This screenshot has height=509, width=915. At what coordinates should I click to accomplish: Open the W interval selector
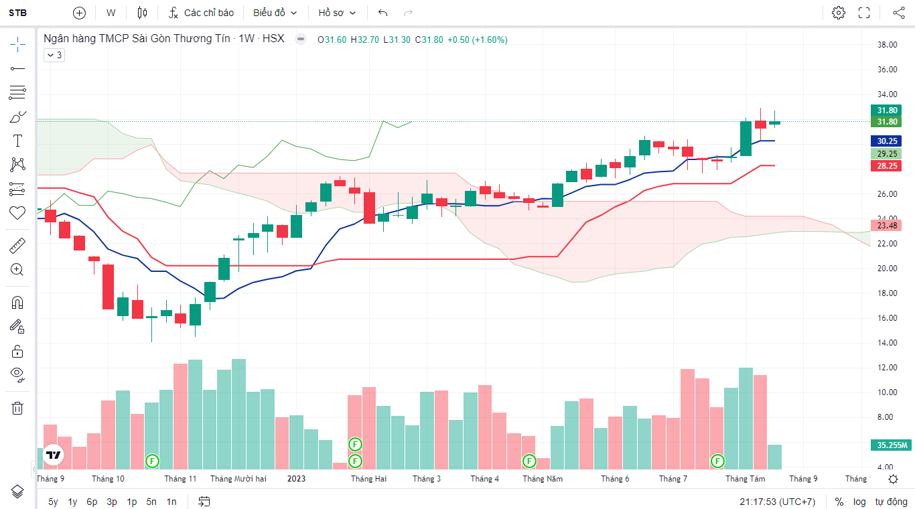[x=111, y=13]
